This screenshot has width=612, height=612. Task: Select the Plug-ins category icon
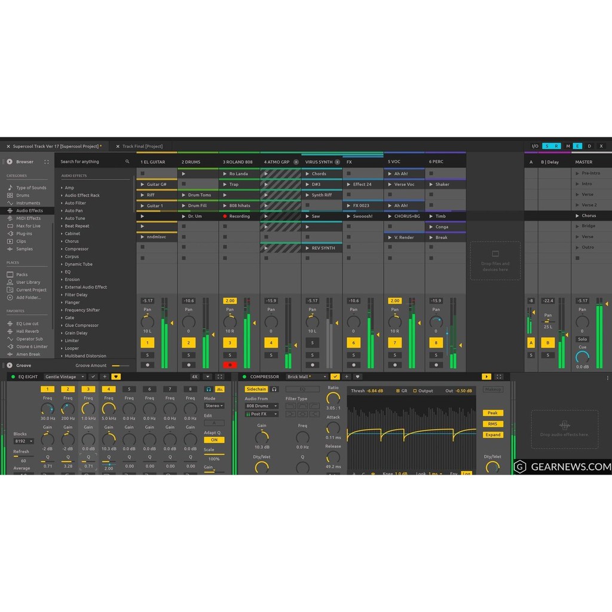click(x=10, y=234)
